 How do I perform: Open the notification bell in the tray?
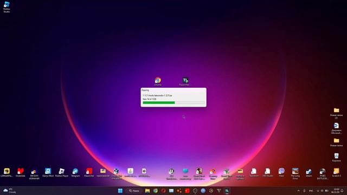point(342,191)
